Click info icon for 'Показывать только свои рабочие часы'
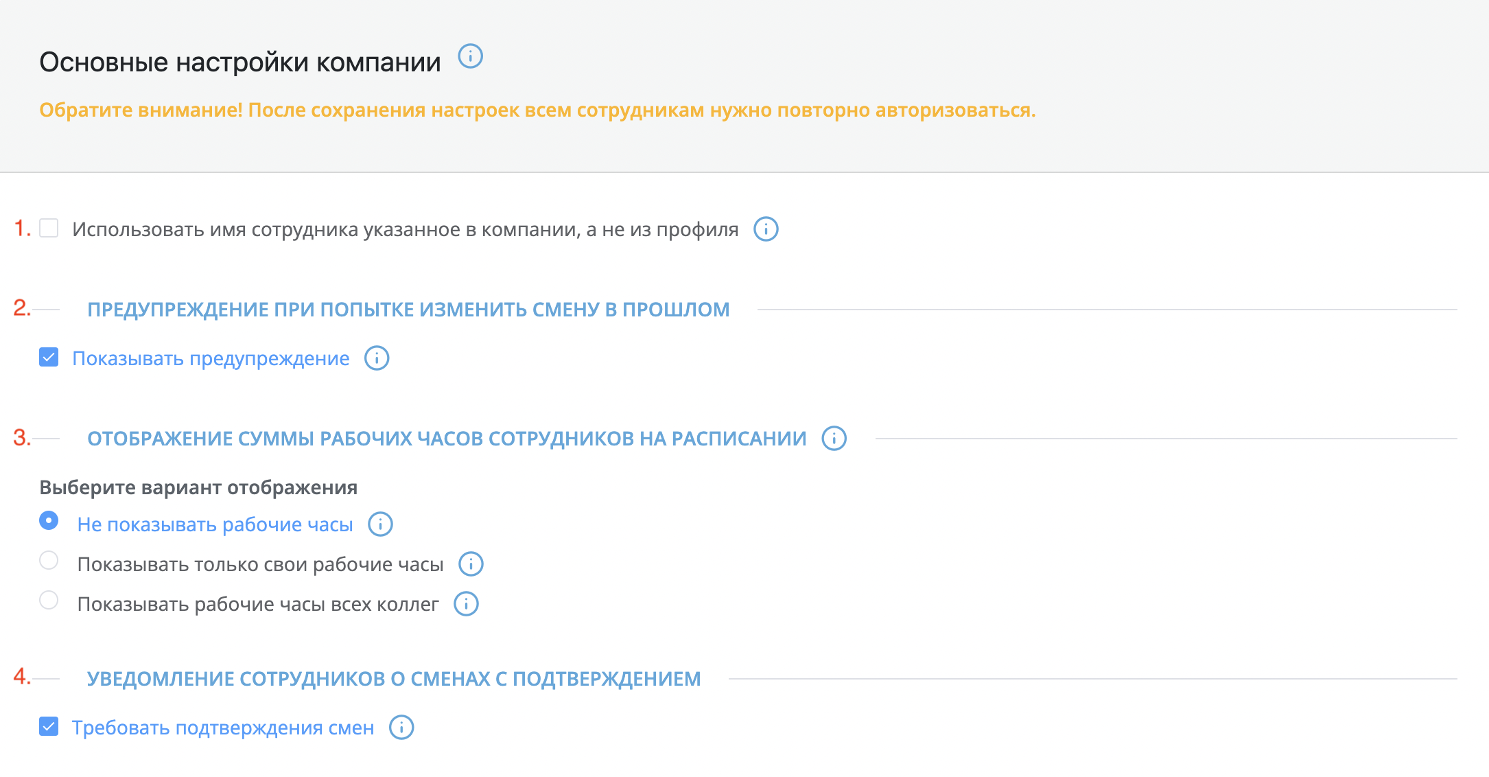The image size is (1489, 777). pyautogui.click(x=471, y=564)
